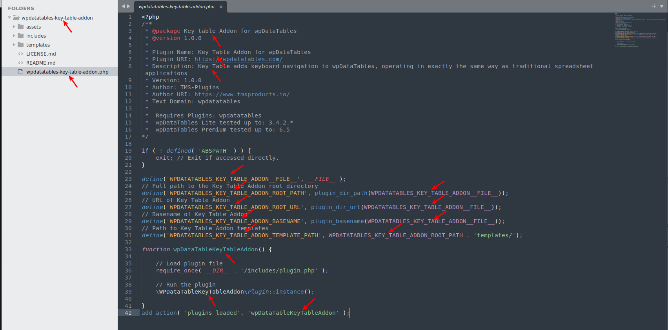Click the LICENSE.md markup file icon
The height and width of the screenshot is (330, 668).
point(21,54)
